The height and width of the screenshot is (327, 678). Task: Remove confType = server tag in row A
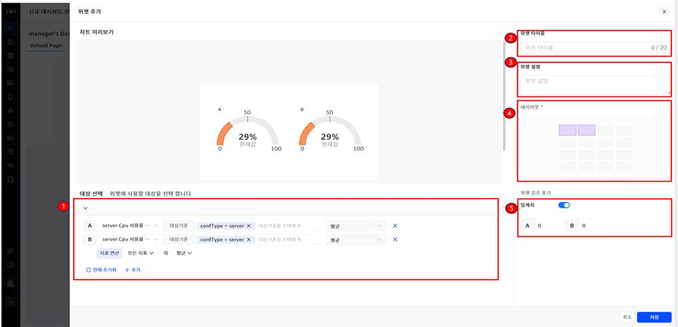(x=249, y=226)
